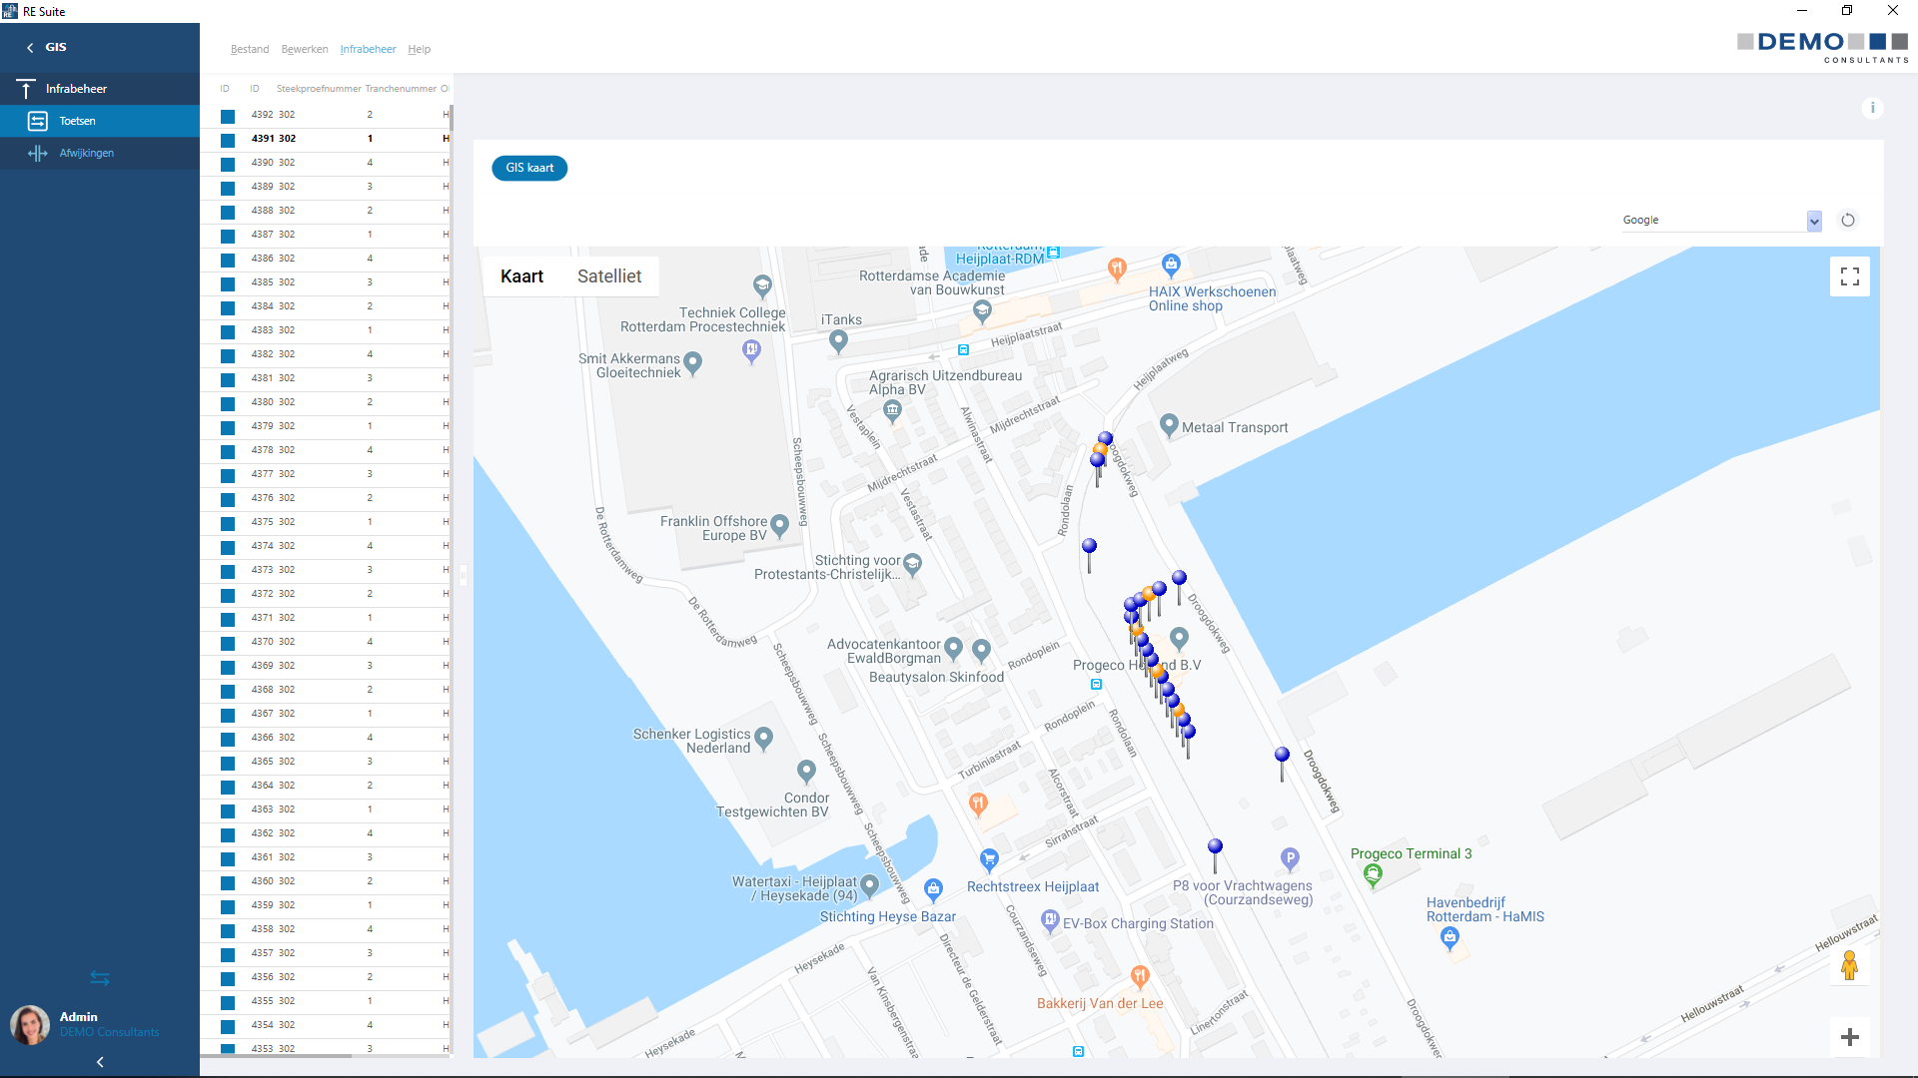Screen dimensions: 1918x1078
Task: Click the HAIX Werkschoenen shop pin
Action: tap(1171, 266)
